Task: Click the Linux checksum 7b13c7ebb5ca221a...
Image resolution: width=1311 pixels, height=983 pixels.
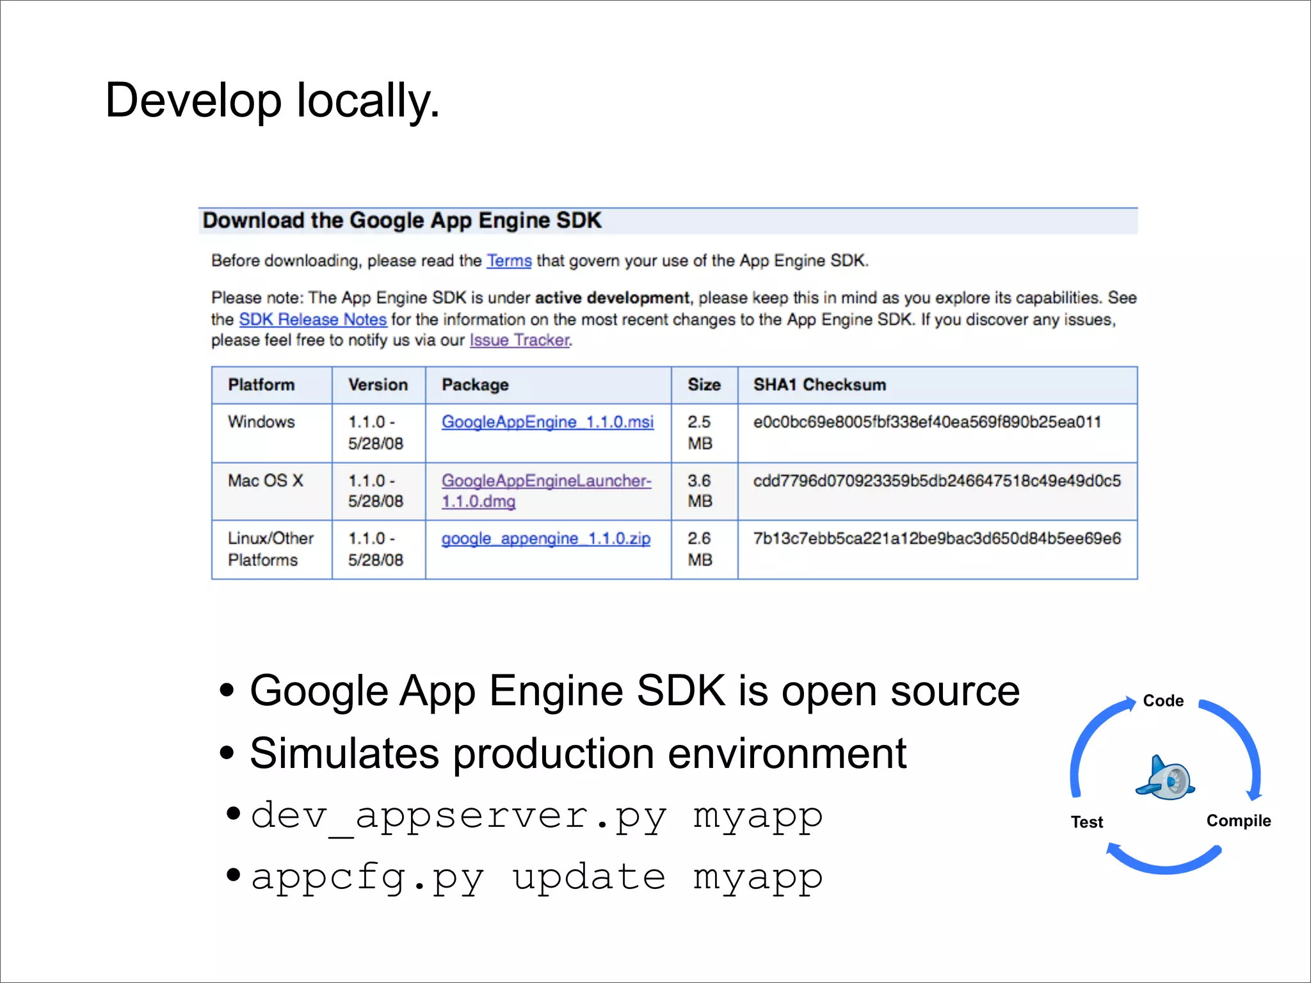Action: click(937, 538)
